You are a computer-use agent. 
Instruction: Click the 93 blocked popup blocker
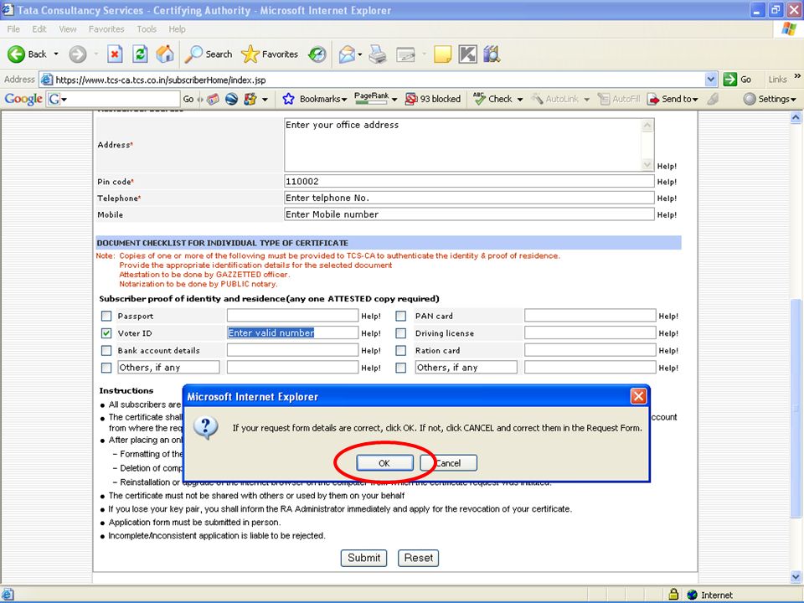[433, 99]
